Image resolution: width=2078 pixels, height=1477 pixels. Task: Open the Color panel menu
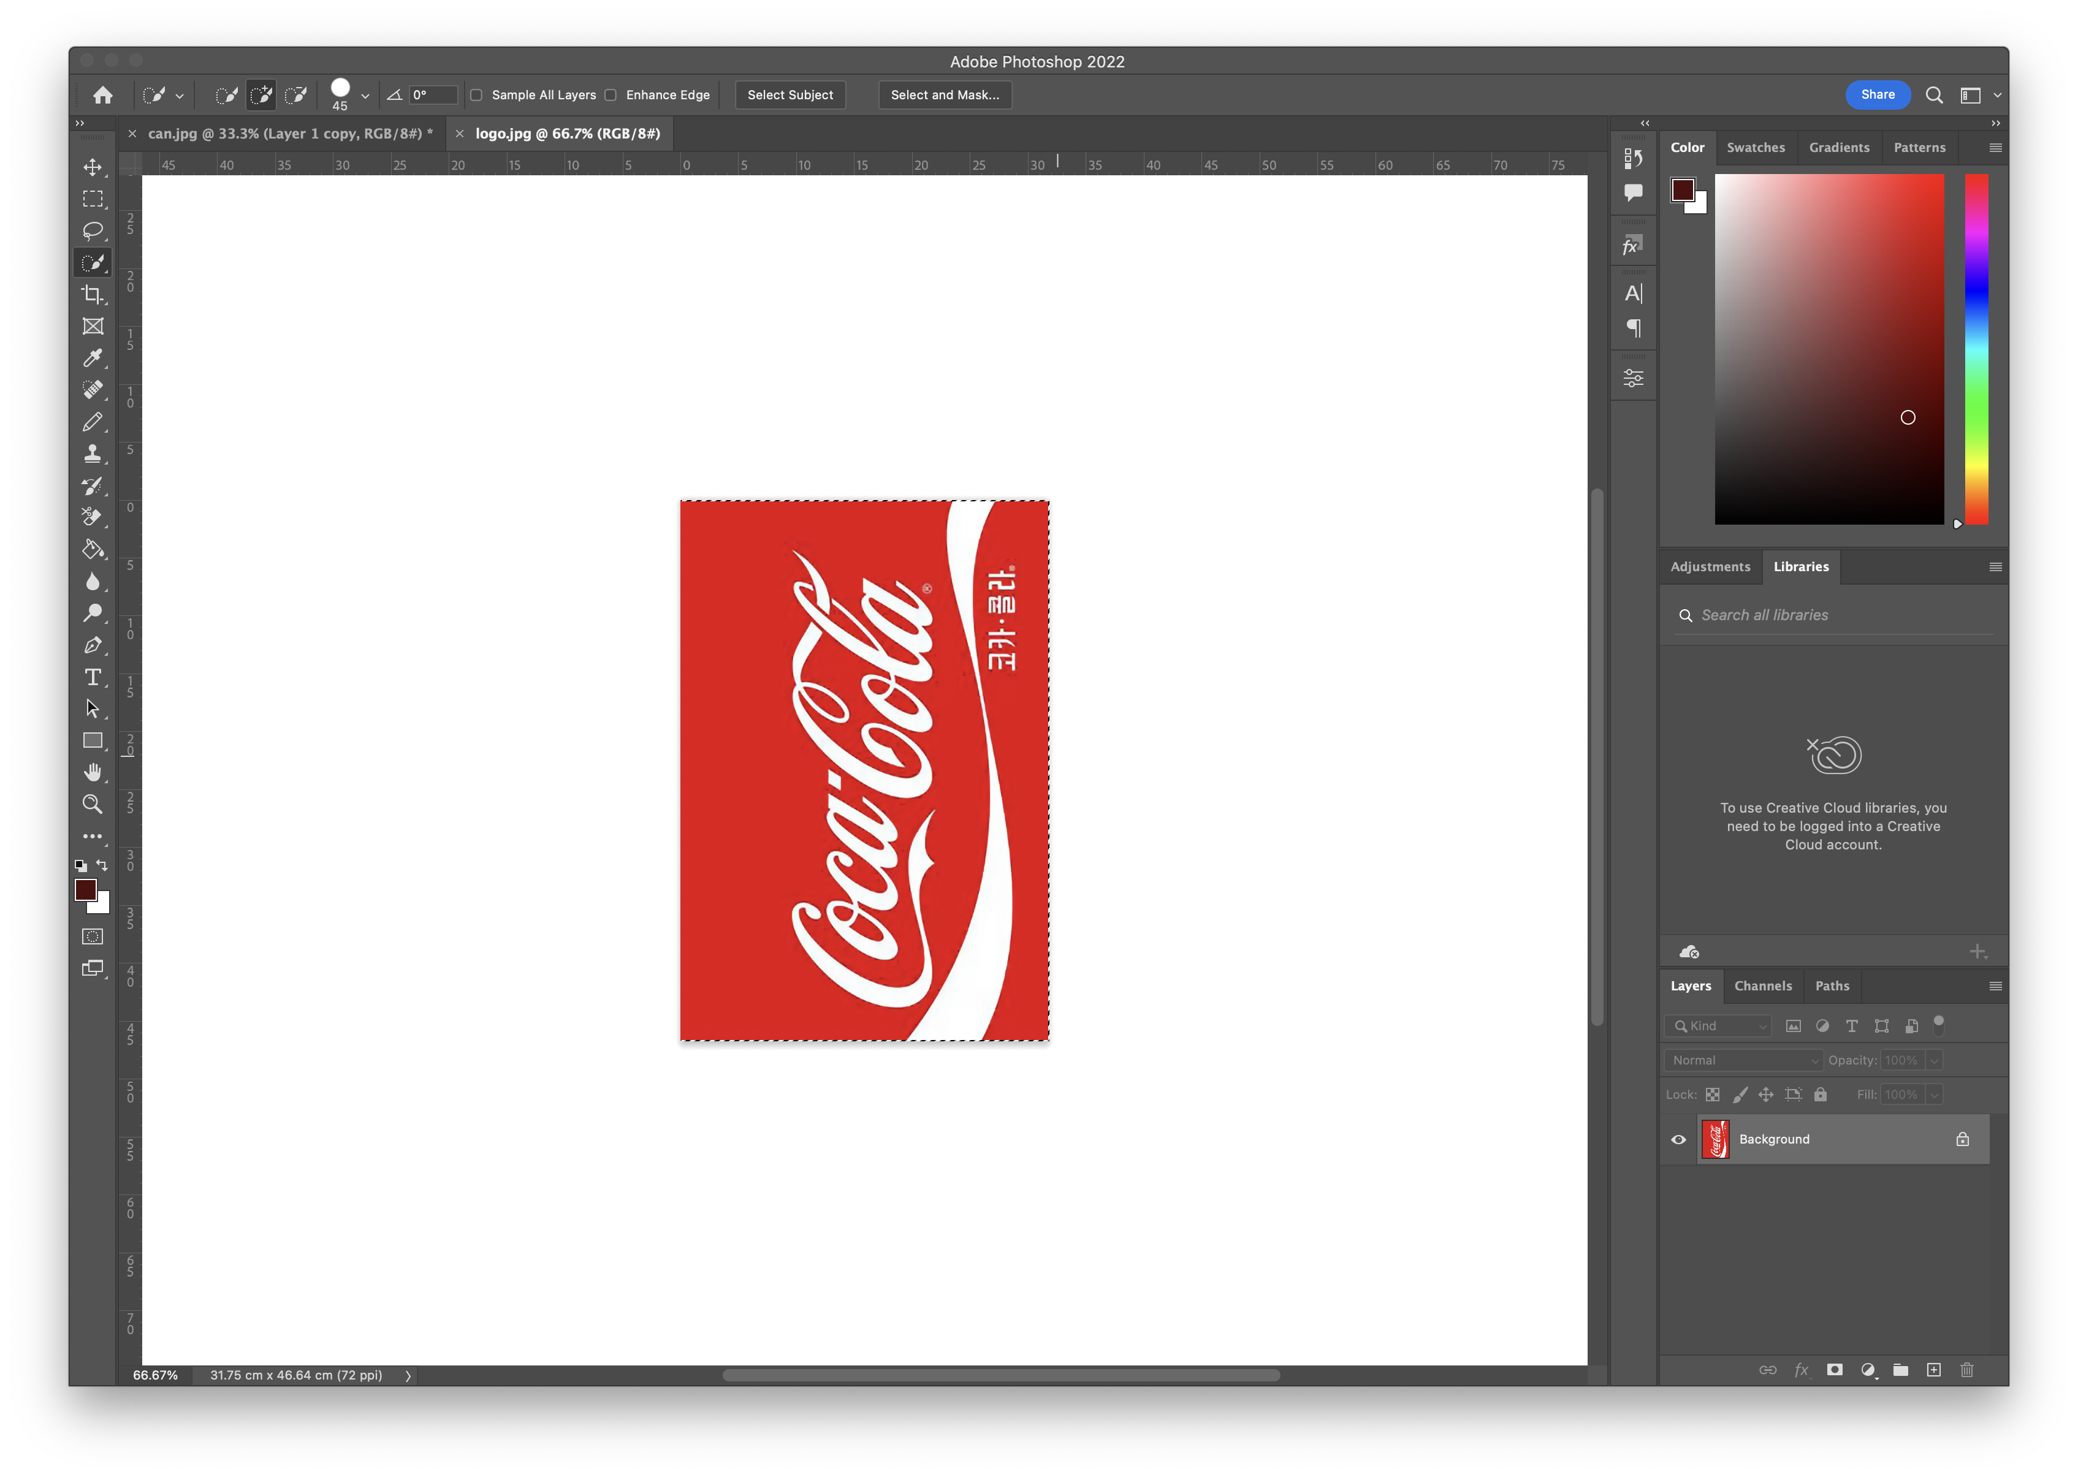point(1995,147)
